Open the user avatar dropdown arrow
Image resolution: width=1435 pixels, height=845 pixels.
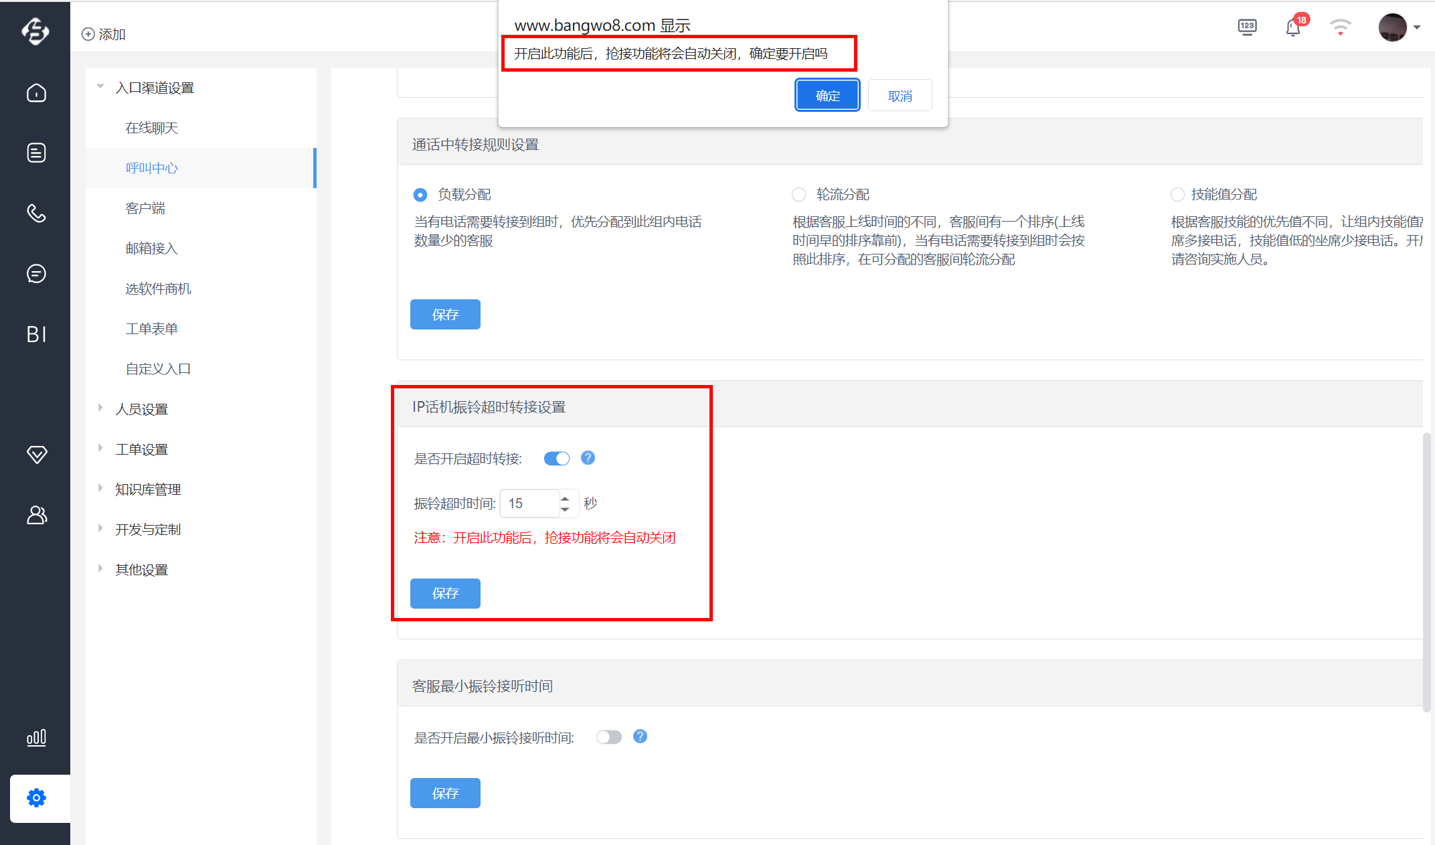click(1417, 28)
